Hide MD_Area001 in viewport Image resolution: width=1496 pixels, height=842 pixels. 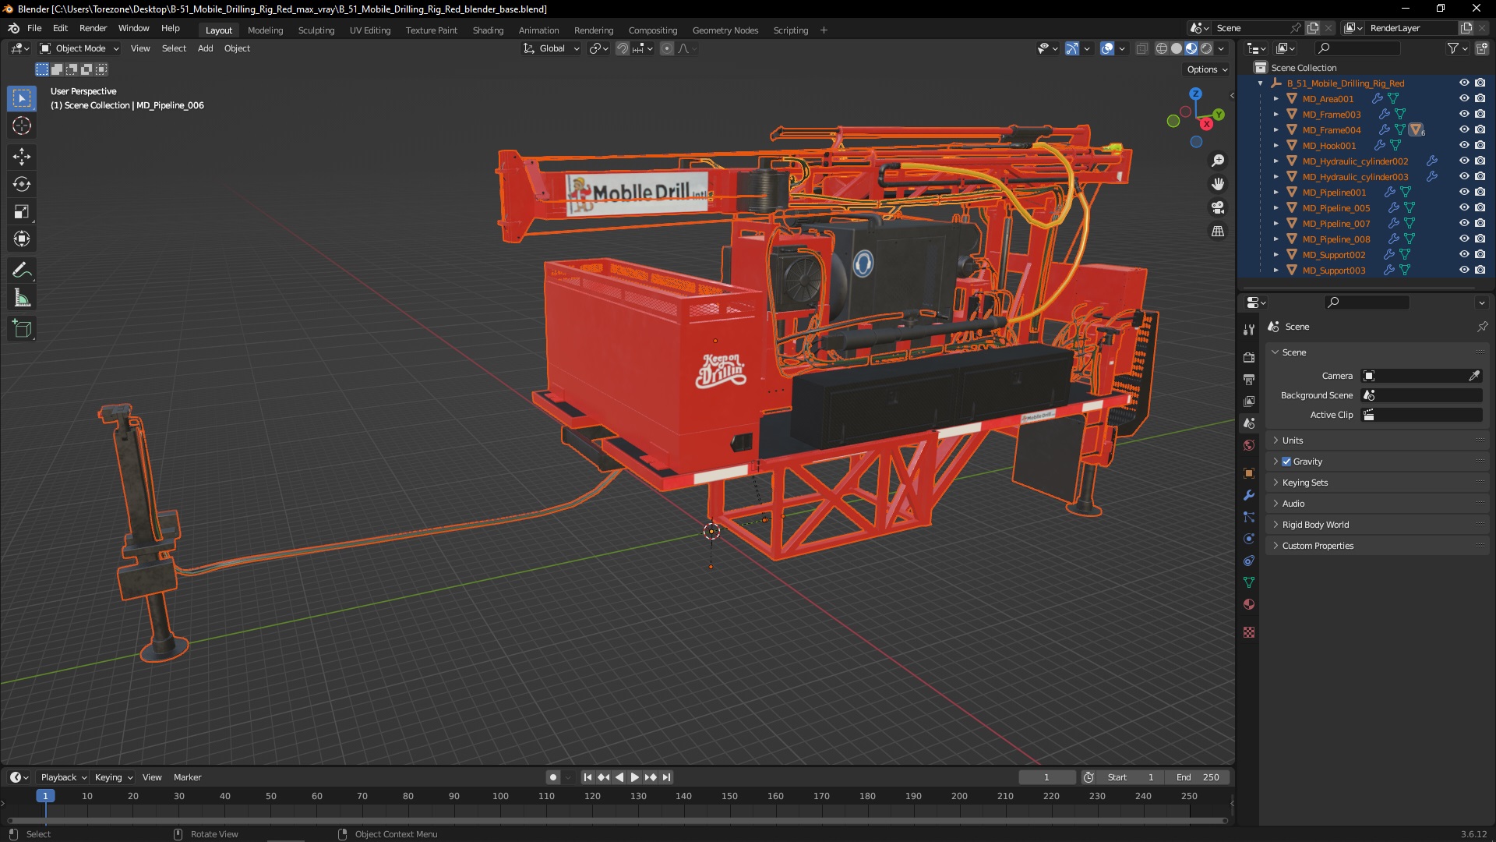(1464, 98)
